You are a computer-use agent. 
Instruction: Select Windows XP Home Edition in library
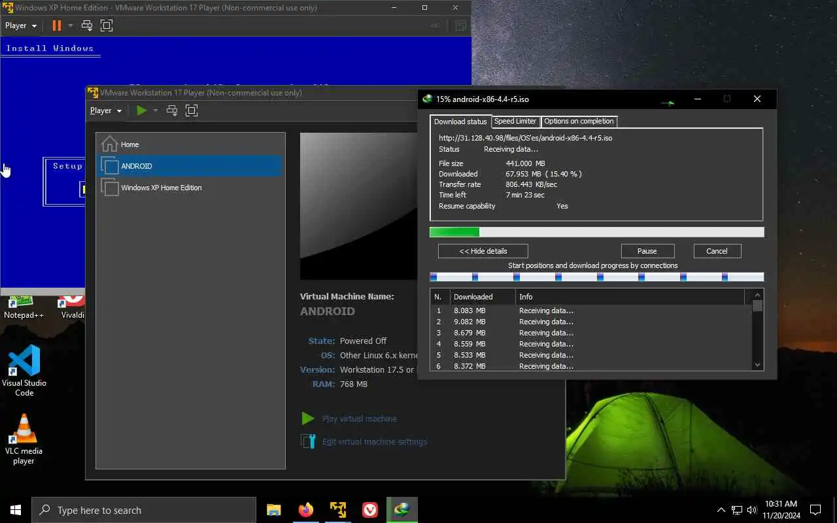[190, 188]
